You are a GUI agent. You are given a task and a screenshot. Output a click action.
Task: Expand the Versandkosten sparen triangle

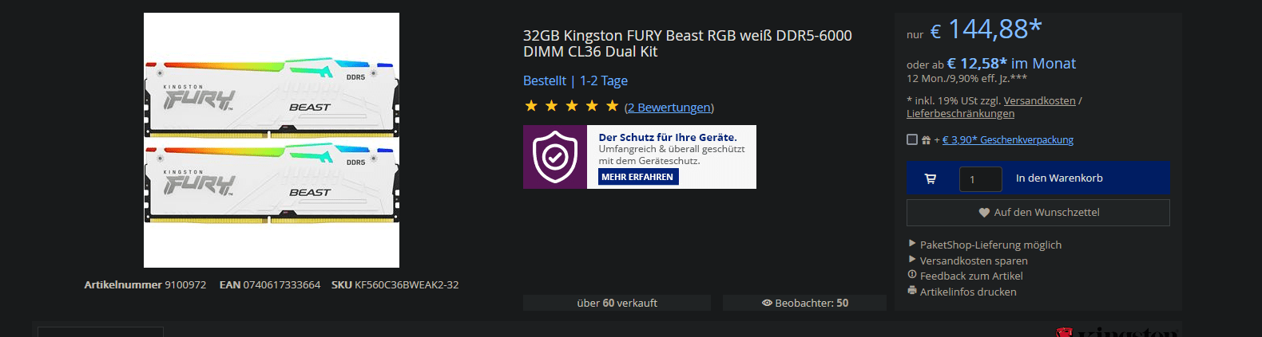[912, 260]
